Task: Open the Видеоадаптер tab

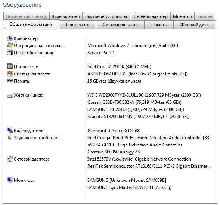Action: [x=66, y=16]
